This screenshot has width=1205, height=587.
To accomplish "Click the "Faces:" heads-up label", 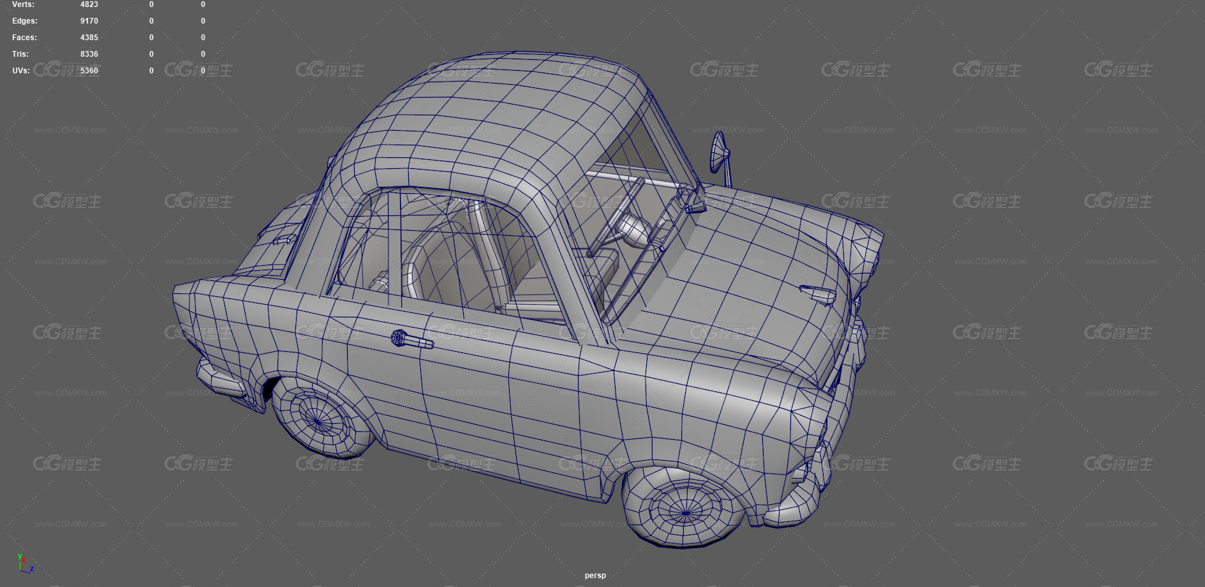I will [24, 38].
